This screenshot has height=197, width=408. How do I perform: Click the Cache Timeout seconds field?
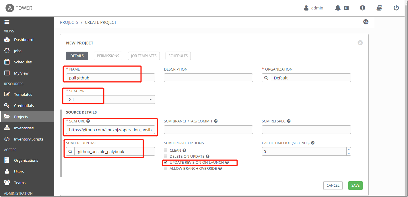tap(304, 151)
